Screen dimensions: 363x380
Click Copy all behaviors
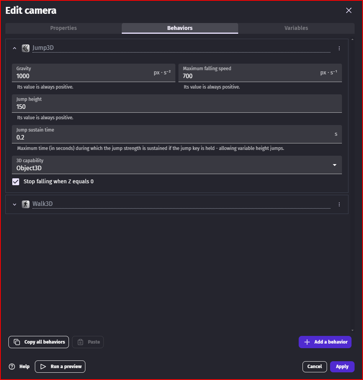click(39, 342)
